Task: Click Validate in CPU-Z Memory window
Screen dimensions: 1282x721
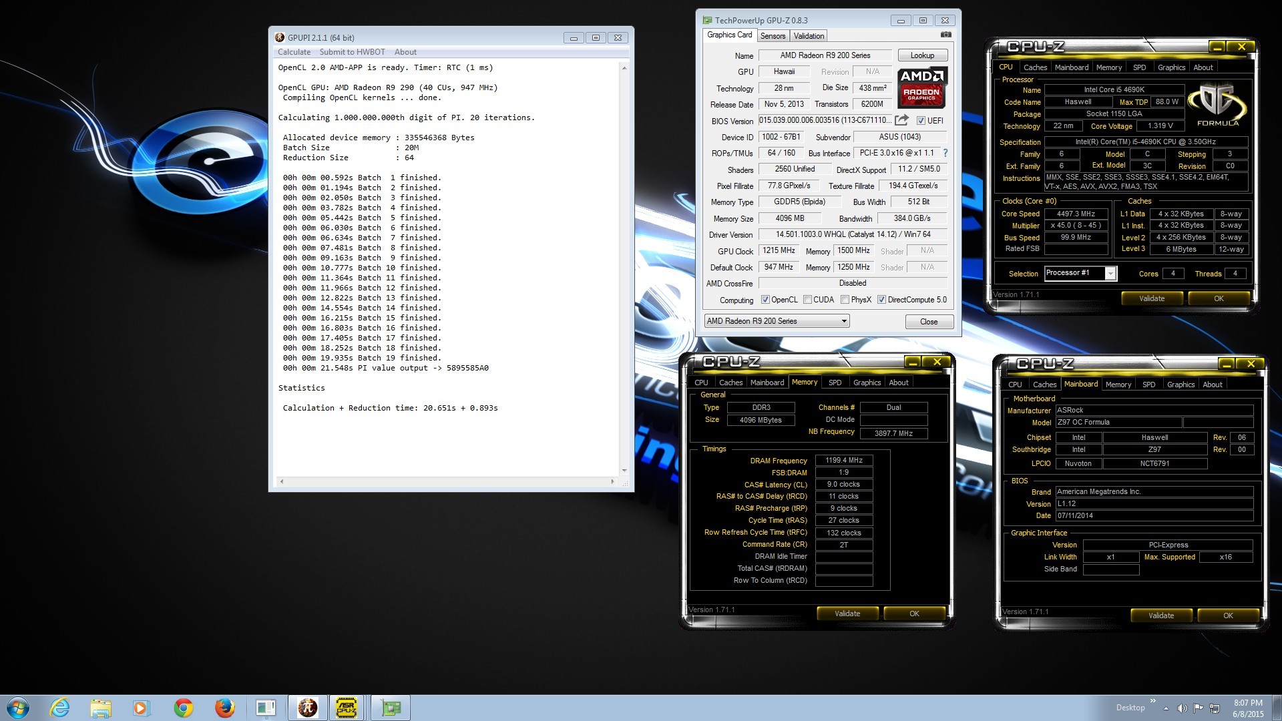Action: point(847,614)
